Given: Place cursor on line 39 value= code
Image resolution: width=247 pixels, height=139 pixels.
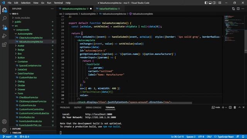Looking at the screenshot, I should pyautogui.click(x=84, y=95).
